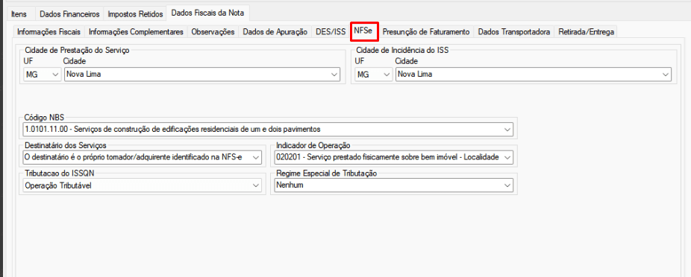
Task: Open Cidade dropdown under Cidade de Prestação do Serviço
Action: 202,74
